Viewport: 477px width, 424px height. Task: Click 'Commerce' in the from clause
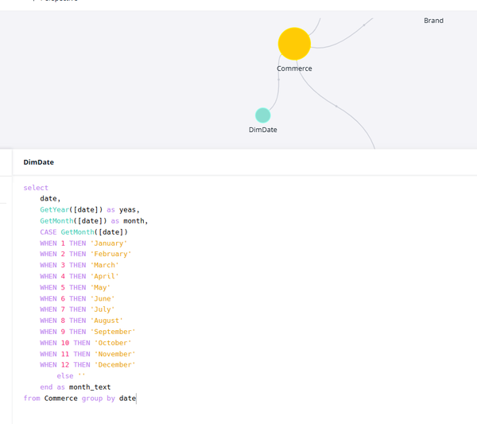tap(60, 399)
